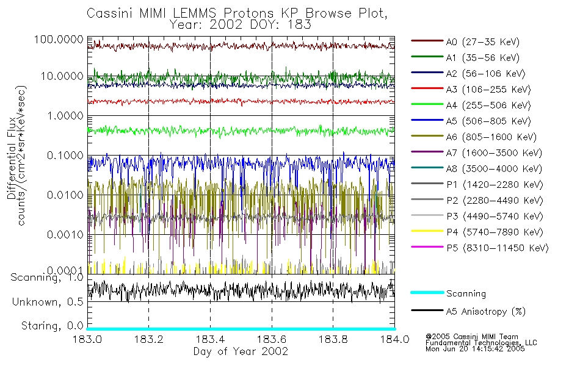Click the Year: 2002 DOY: 183 subtitle

241,25
